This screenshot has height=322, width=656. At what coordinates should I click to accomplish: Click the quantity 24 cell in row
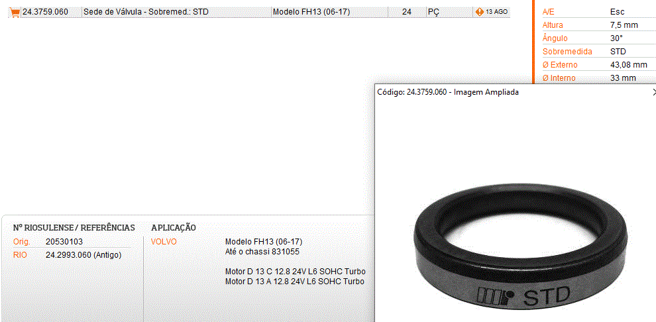[x=407, y=12]
